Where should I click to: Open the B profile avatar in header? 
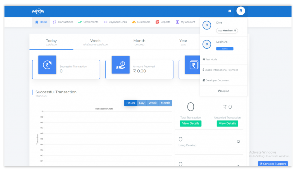241,11
